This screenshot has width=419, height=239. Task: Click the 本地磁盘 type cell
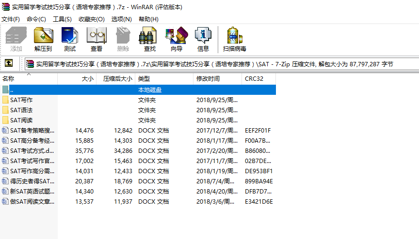pos(150,90)
